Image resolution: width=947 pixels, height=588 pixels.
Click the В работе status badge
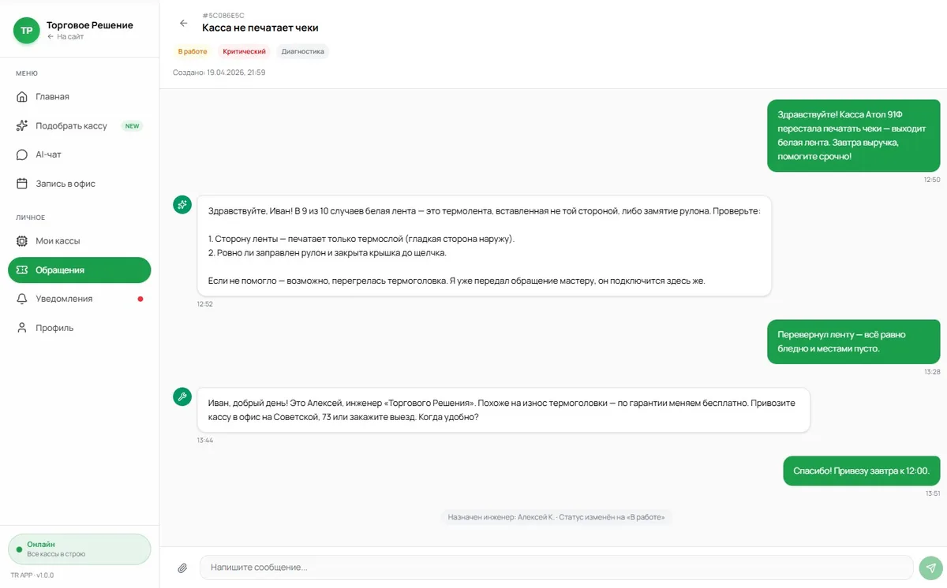pyautogui.click(x=193, y=51)
